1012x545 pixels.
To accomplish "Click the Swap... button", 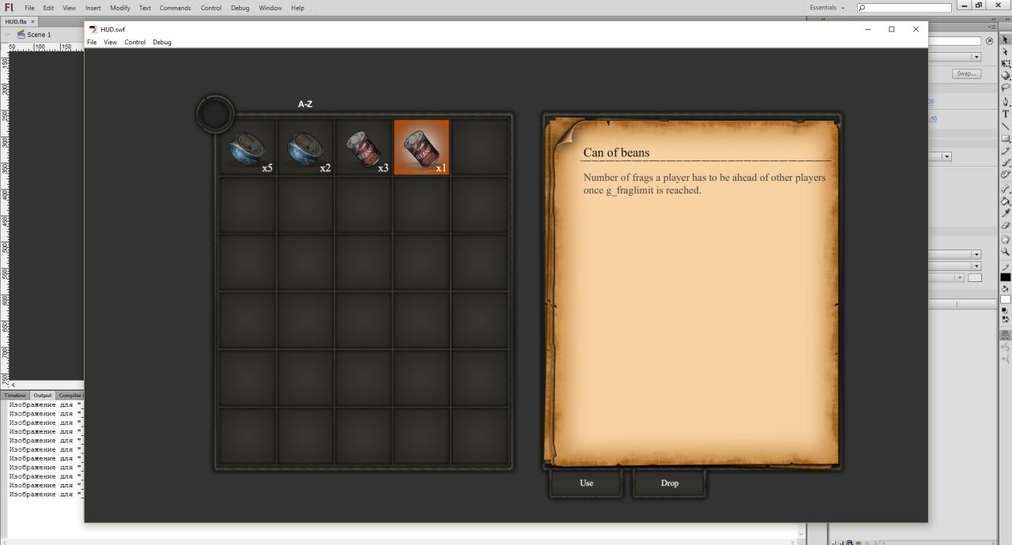I will pyautogui.click(x=966, y=73).
